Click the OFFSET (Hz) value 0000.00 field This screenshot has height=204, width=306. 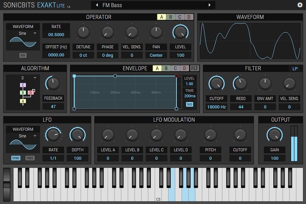(x=56, y=55)
